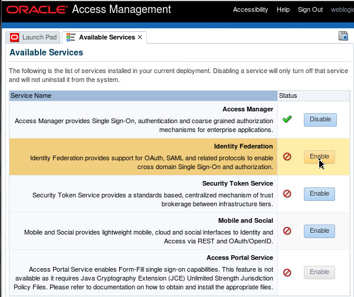Enable the Security Token Service
The image size is (354, 297).
tap(319, 193)
